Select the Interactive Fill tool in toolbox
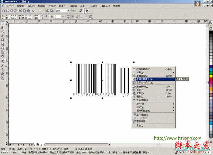 2,78
